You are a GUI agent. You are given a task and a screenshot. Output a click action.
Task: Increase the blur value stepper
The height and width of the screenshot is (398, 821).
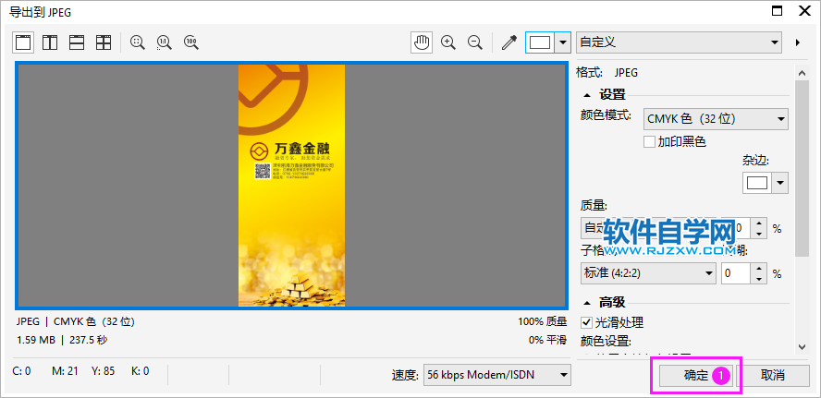pyautogui.click(x=759, y=268)
